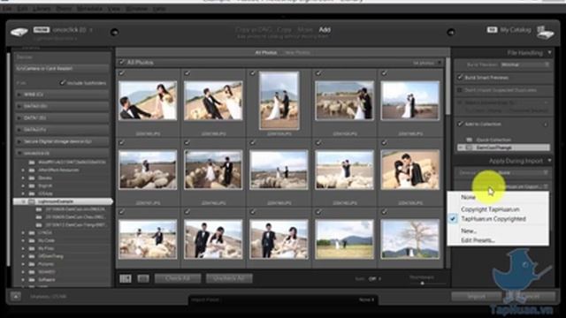The image size is (566, 318).
Task: Open the Import Preset dropdown
Action: pyautogui.click(x=367, y=299)
